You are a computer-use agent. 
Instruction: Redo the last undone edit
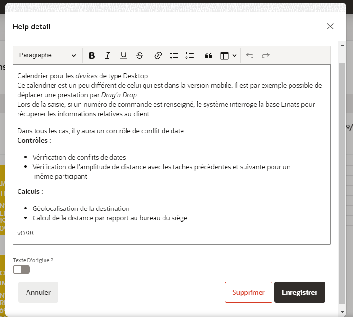pos(266,55)
